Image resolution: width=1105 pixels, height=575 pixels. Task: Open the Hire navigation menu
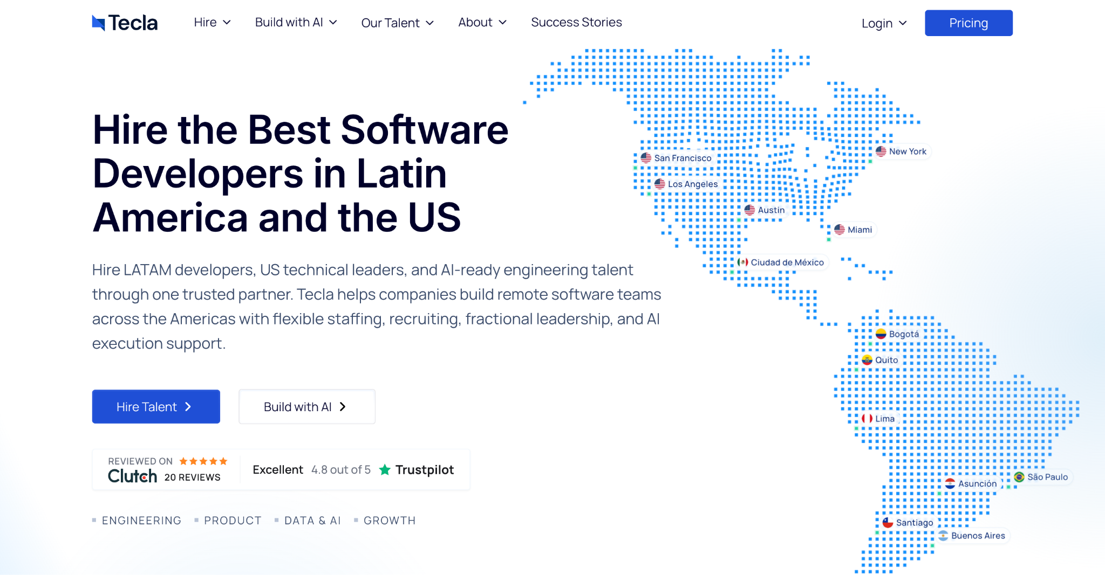click(213, 23)
